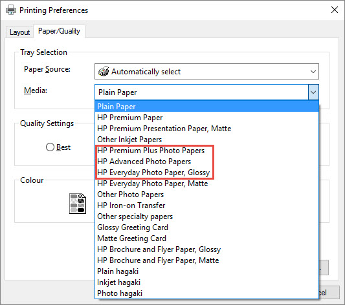This screenshot has width=345, height=305.
Task: Click the printer icon beside Automatically select
Action: (104, 71)
